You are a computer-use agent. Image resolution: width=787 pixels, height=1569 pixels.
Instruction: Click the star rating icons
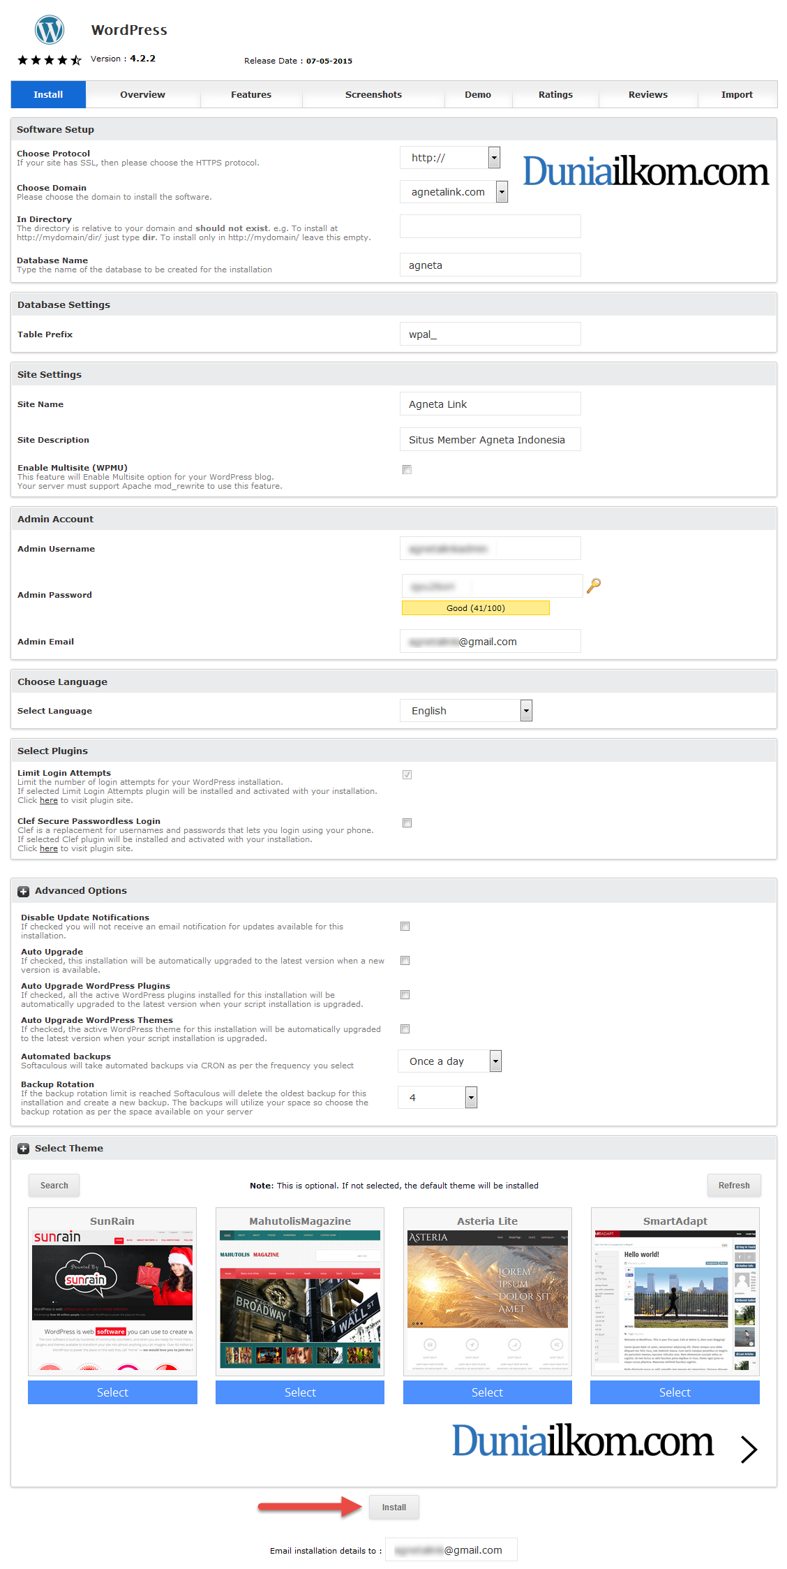pyautogui.click(x=50, y=60)
